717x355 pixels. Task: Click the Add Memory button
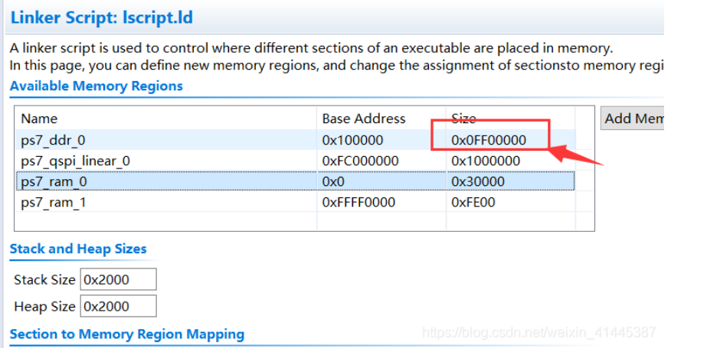pos(632,119)
